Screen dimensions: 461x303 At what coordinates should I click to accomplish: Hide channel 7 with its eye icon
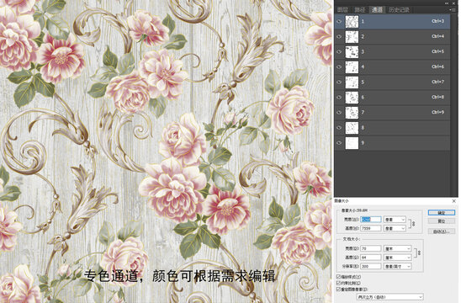(339, 113)
